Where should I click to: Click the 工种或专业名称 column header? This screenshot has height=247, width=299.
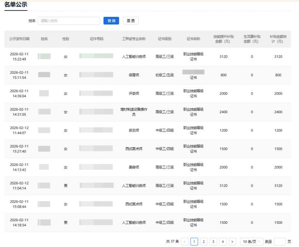tap(134, 39)
